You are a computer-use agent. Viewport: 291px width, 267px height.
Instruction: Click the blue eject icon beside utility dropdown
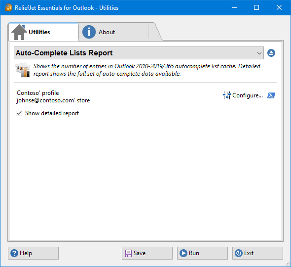pyautogui.click(x=271, y=53)
